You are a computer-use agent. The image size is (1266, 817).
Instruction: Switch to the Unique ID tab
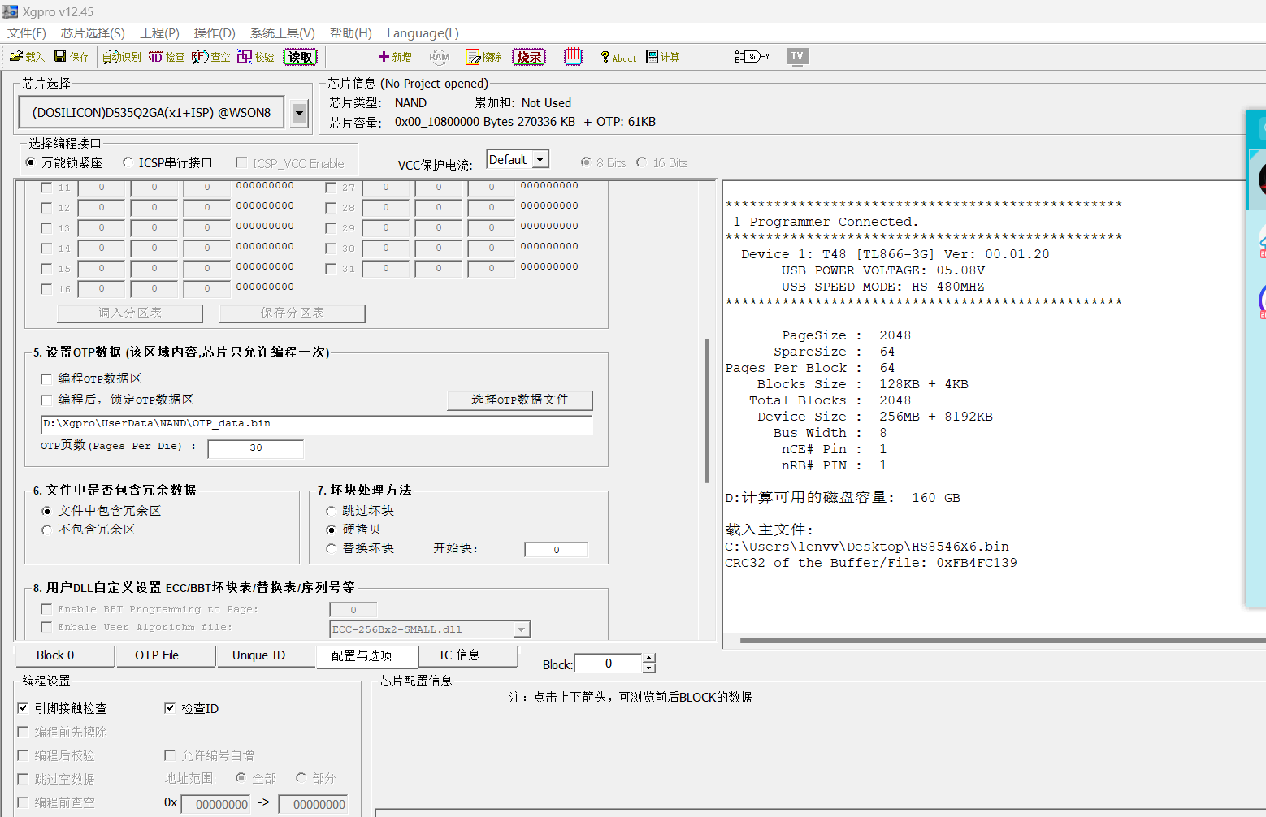point(258,655)
